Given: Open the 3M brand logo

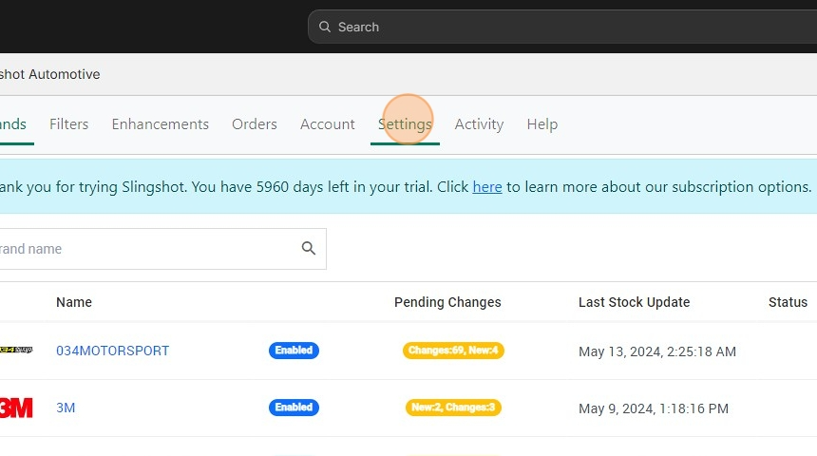Looking at the screenshot, I should (x=16, y=408).
